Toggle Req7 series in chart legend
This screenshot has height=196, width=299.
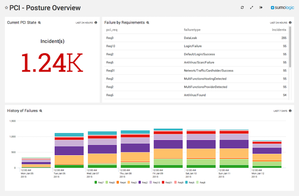(99, 183)
